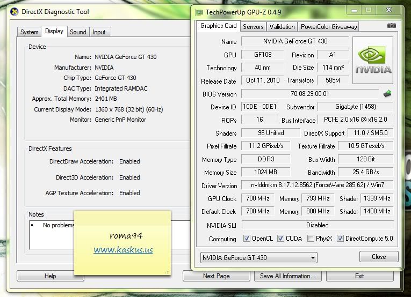
Task: Click DirectDraw Acceleration 'Enabled' value
Action: click(129, 161)
